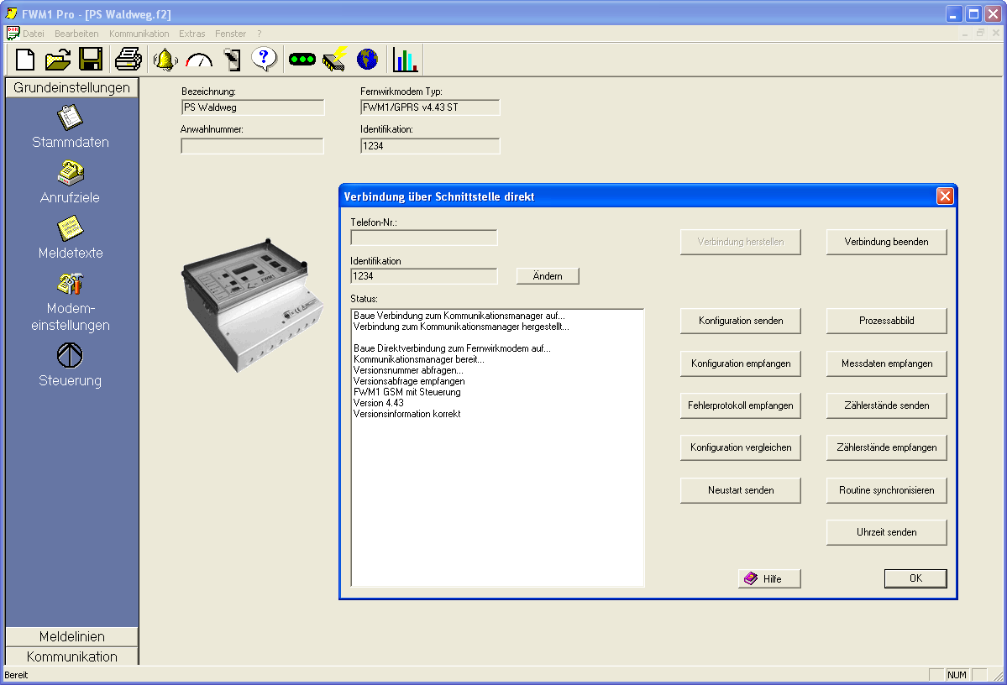Click the new document toolbar icon

[26, 60]
